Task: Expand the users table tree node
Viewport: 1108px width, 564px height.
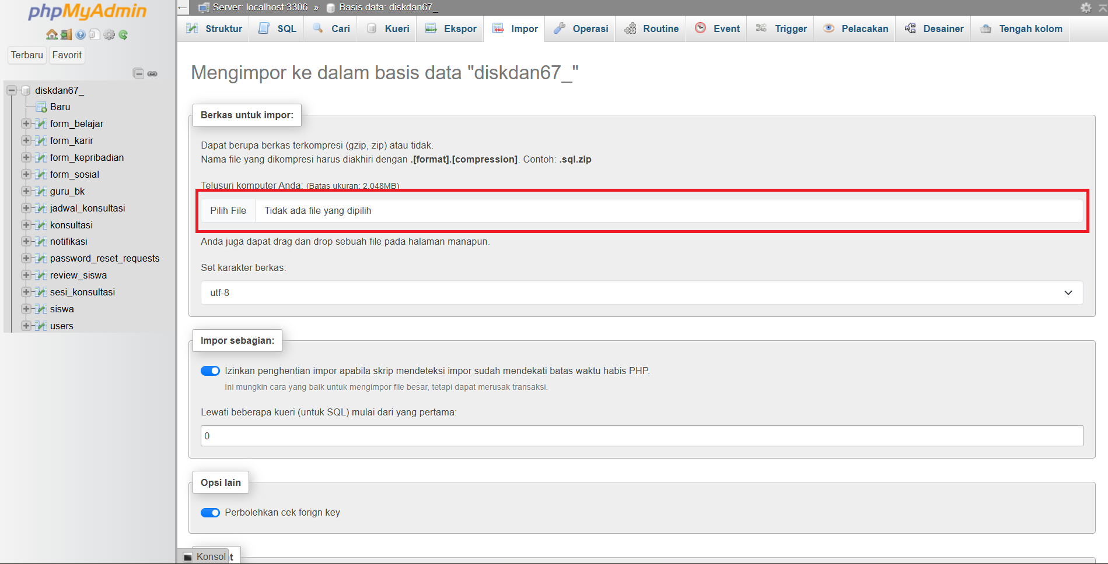Action: (x=26, y=326)
